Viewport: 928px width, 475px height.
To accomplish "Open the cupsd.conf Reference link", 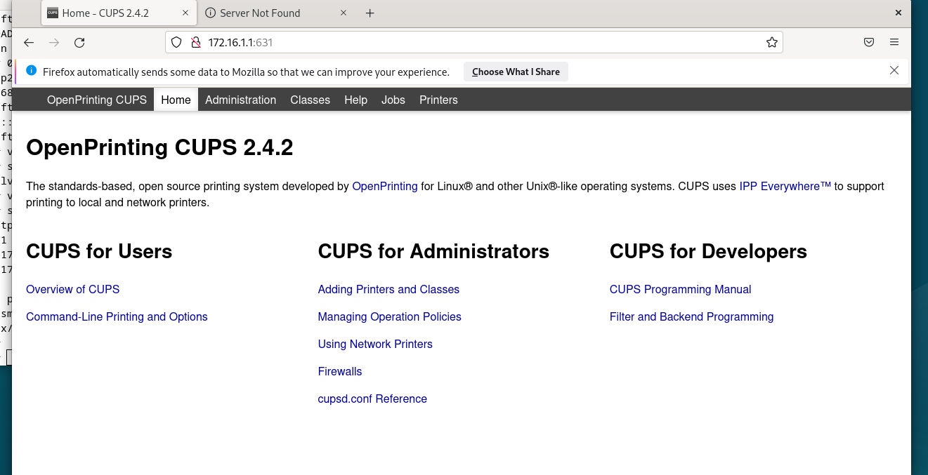I will (x=372, y=399).
